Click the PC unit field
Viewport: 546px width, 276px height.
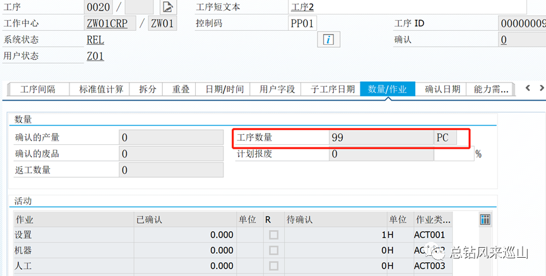pyautogui.click(x=446, y=137)
